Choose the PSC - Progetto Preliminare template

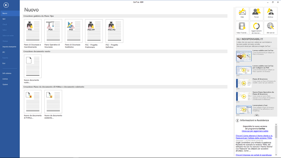[94, 31]
